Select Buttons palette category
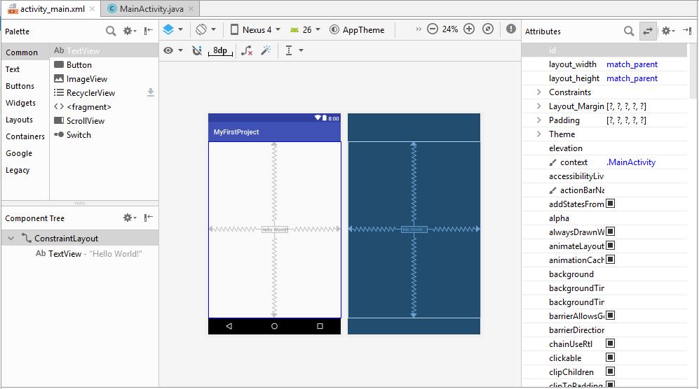 (25, 86)
